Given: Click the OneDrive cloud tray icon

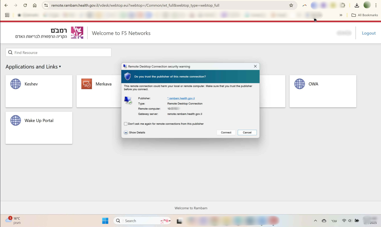Looking at the screenshot, I should tap(324, 221).
